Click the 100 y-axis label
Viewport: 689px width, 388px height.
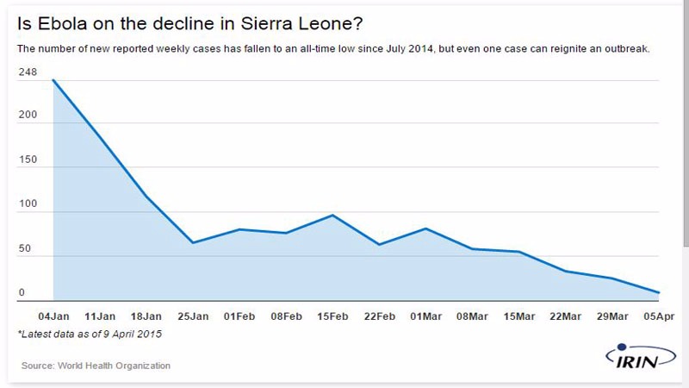(28, 203)
